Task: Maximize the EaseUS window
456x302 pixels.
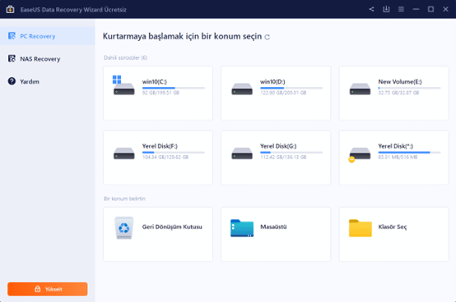Action: 430,9
